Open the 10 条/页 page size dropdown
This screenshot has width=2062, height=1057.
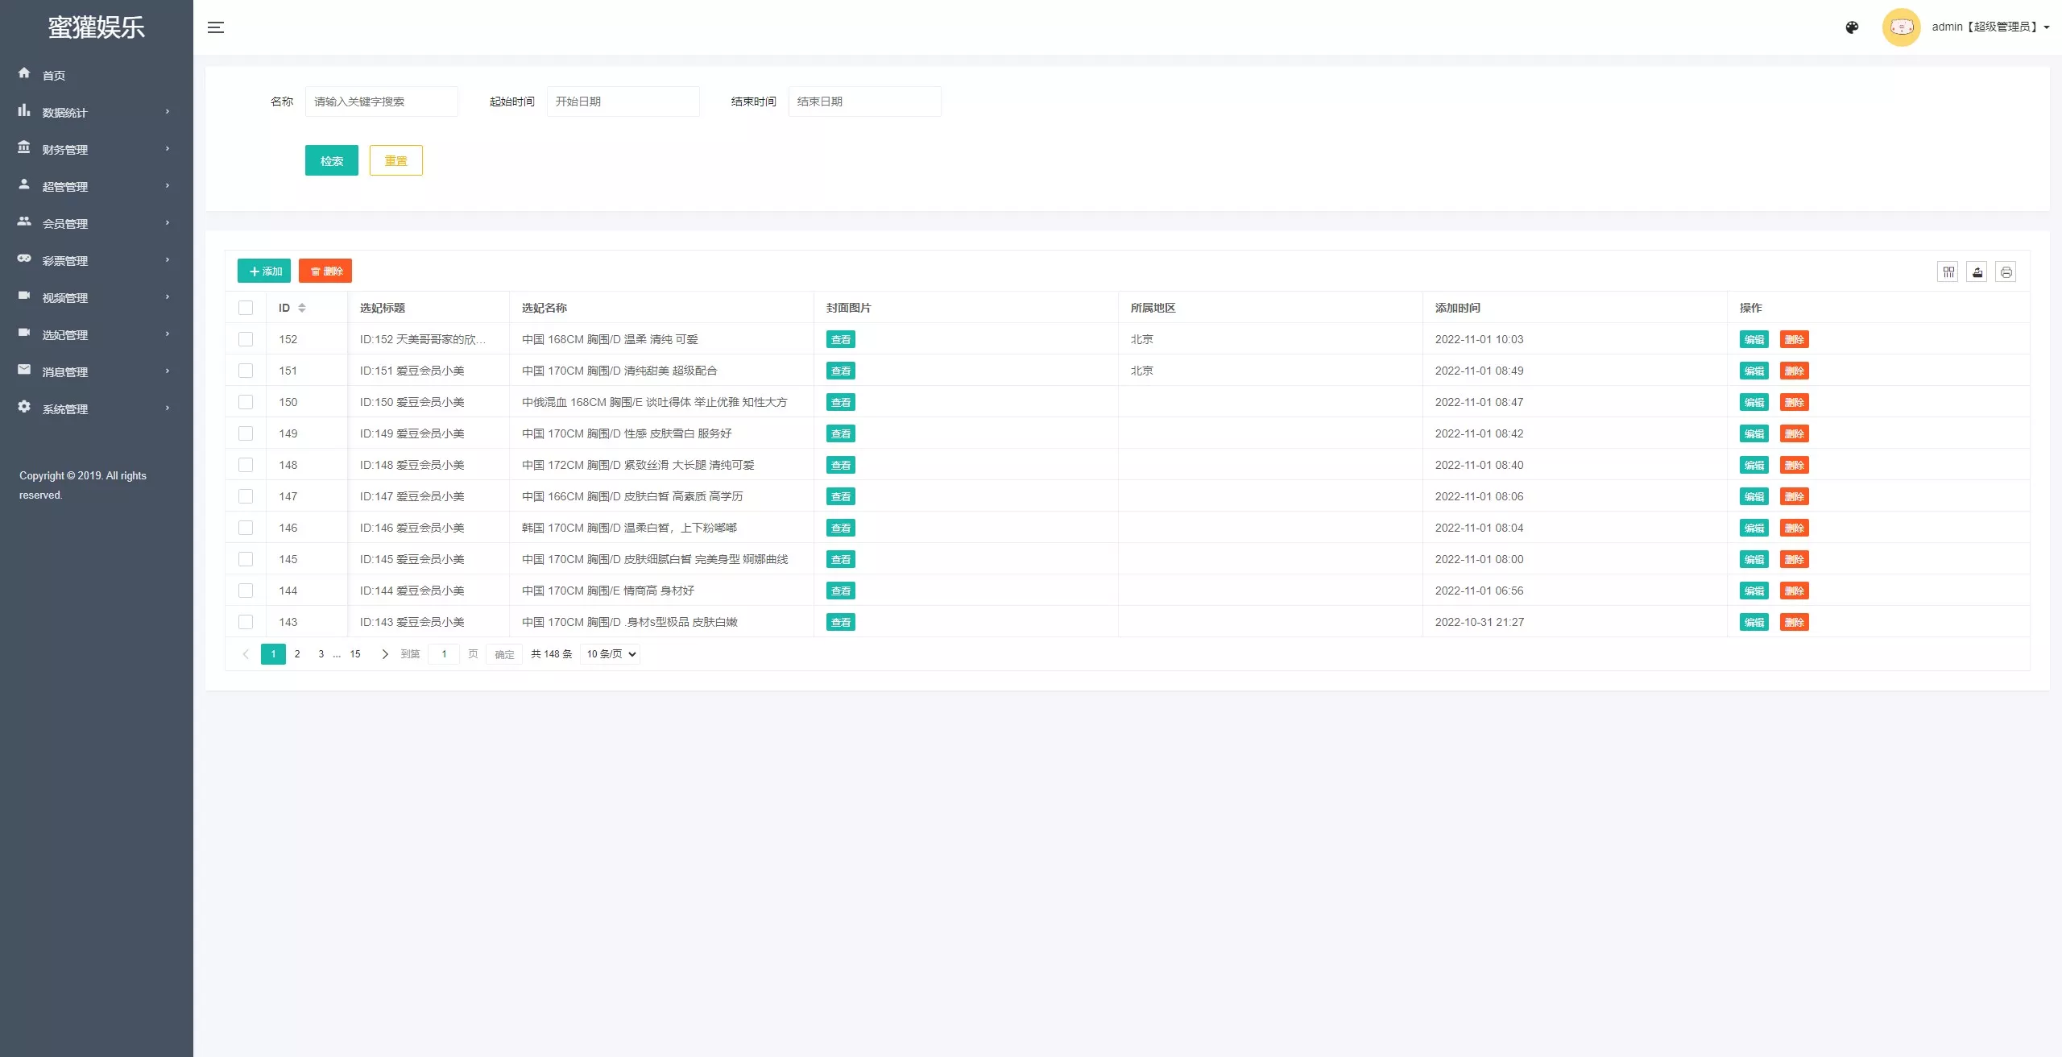[x=611, y=654]
